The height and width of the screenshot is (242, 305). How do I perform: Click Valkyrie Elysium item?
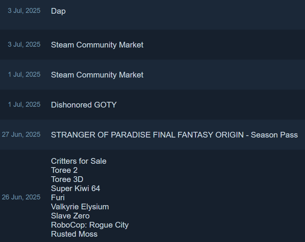(80, 207)
